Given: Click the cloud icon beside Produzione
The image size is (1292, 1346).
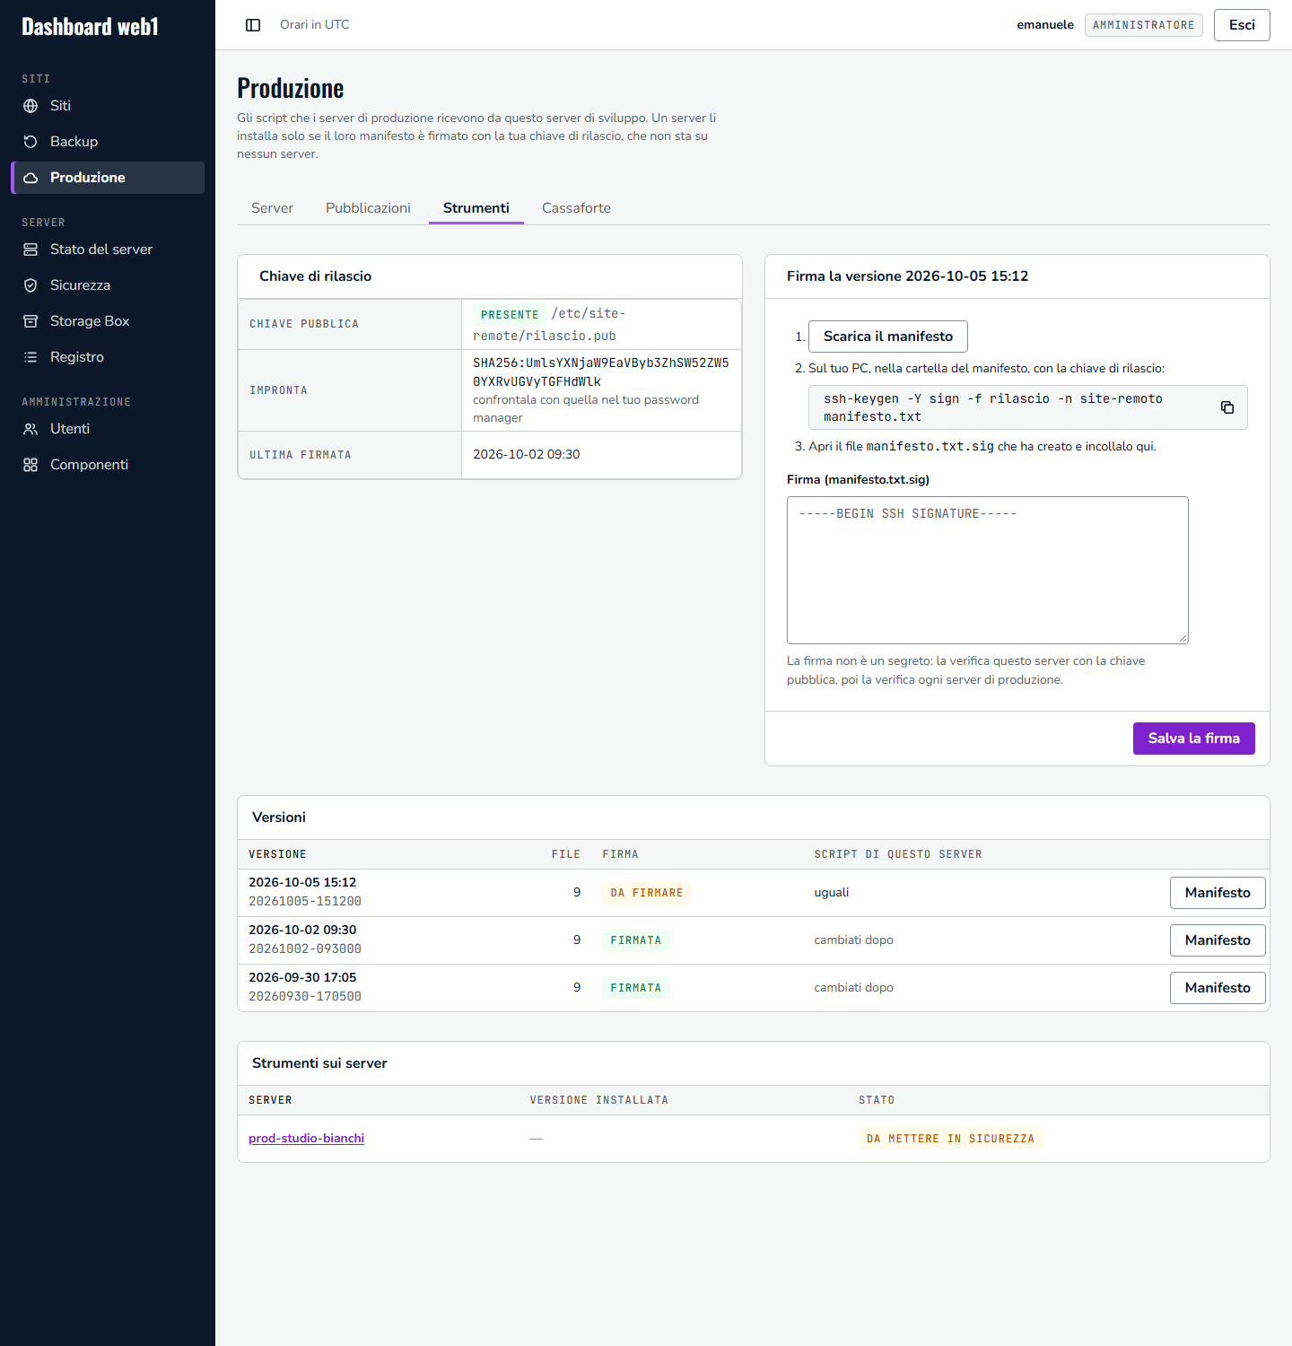Looking at the screenshot, I should pos(31,178).
